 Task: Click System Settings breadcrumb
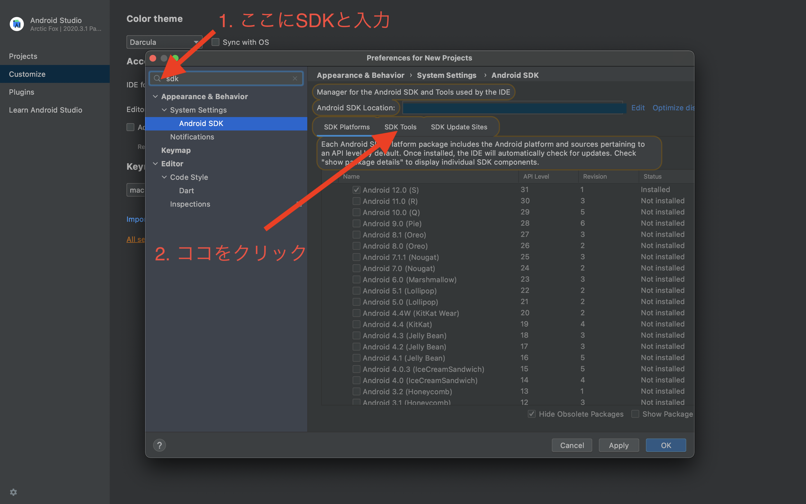pyautogui.click(x=446, y=75)
